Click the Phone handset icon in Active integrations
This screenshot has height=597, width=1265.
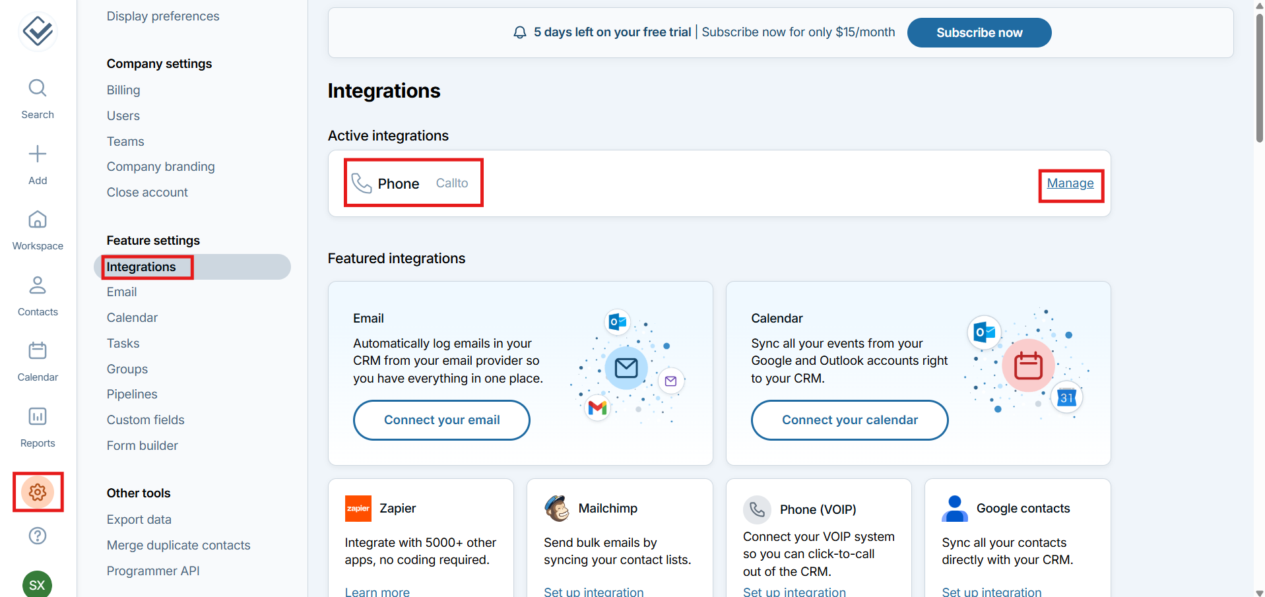[362, 183]
